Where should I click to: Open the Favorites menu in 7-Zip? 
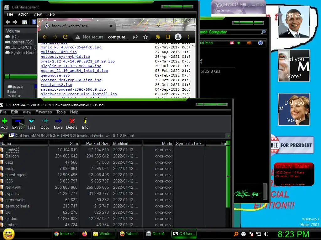(x=44, y=112)
